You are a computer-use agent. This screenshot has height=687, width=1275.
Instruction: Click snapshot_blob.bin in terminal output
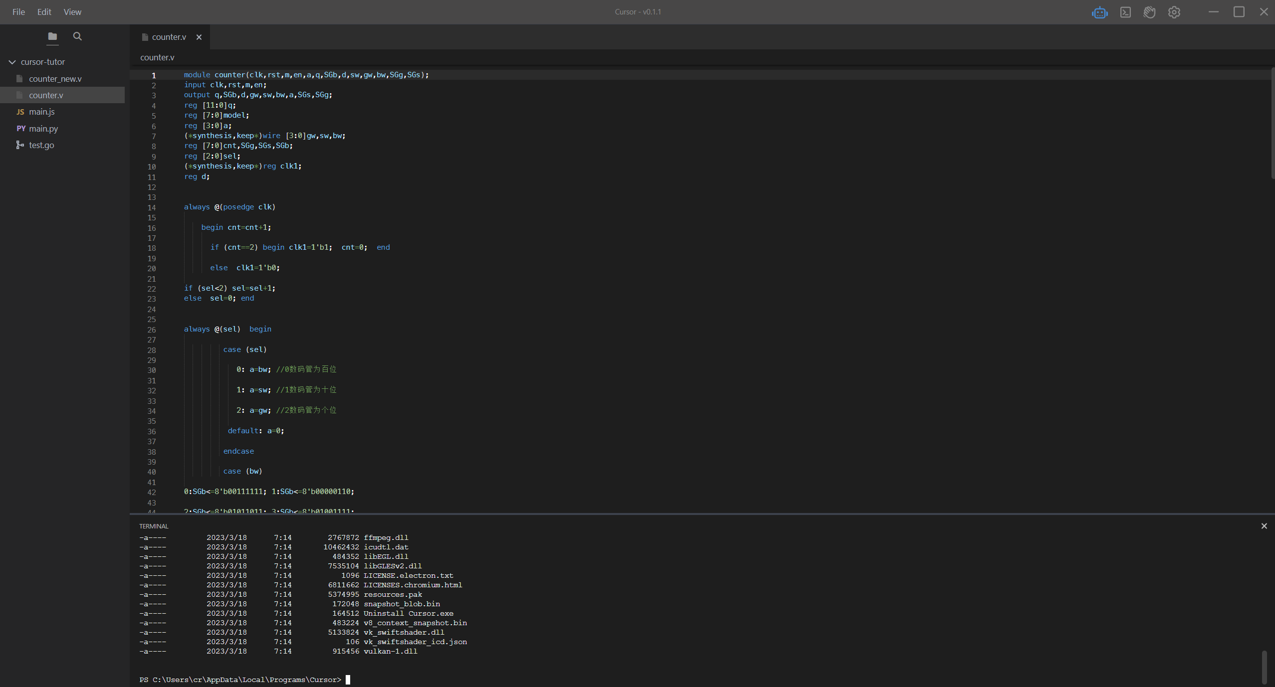tap(402, 604)
